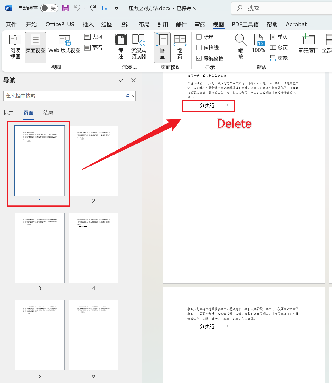Switch to the 审阅 ribbon tab

coord(200,24)
